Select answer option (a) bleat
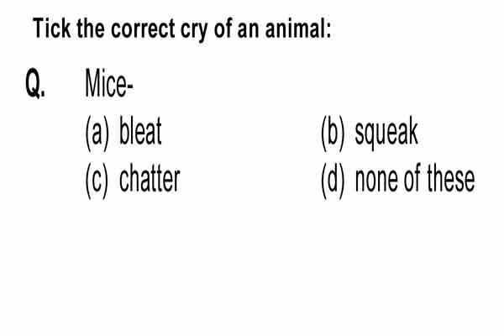This screenshot has height=336, width=504. [x=123, y=133]
